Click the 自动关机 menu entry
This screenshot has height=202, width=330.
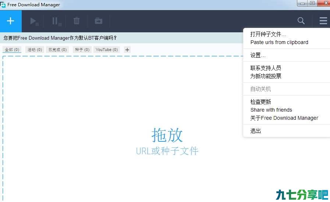coord(260,89)
